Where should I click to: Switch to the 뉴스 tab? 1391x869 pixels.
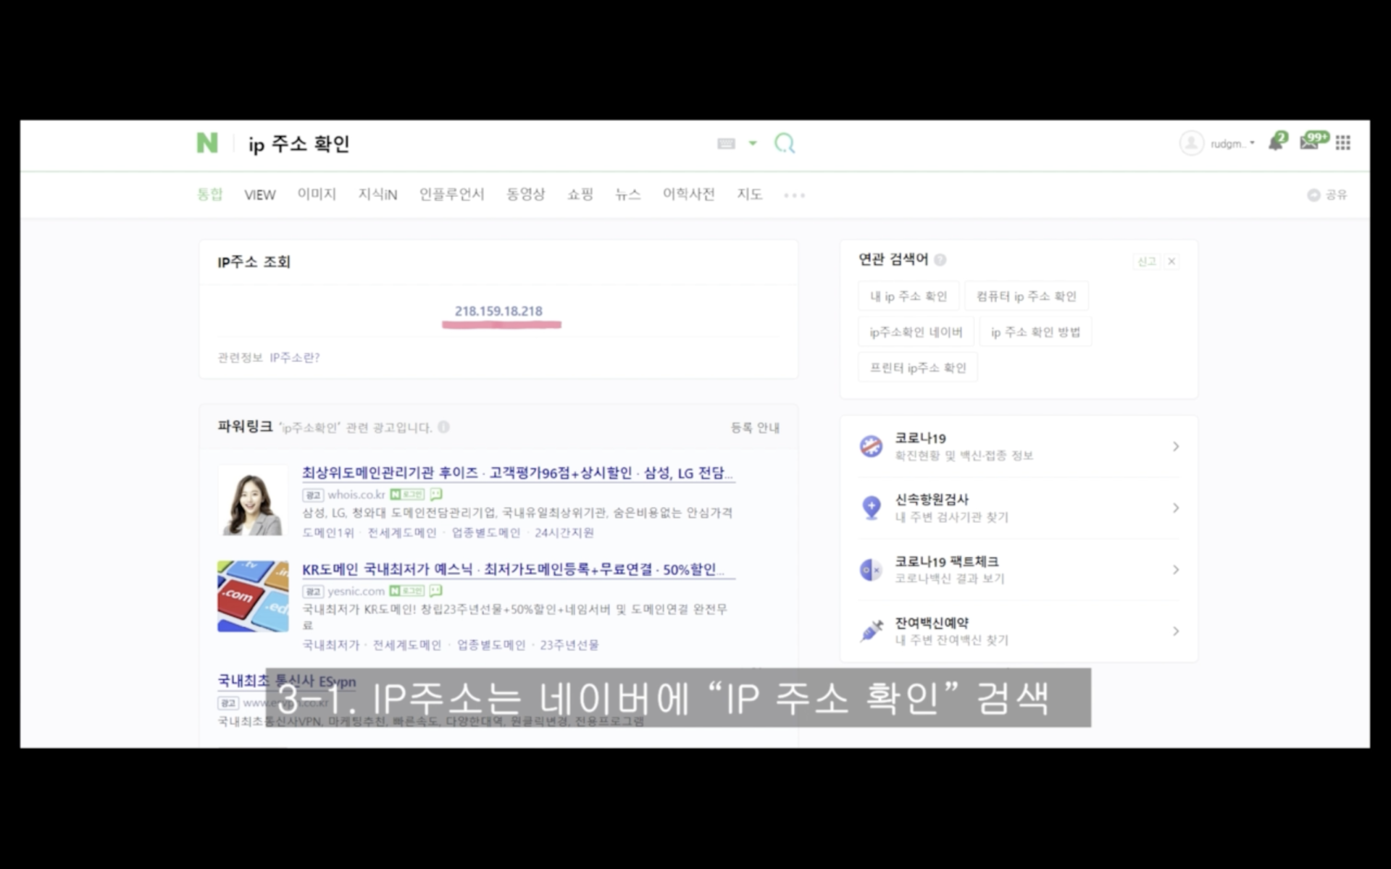(628, 194)
